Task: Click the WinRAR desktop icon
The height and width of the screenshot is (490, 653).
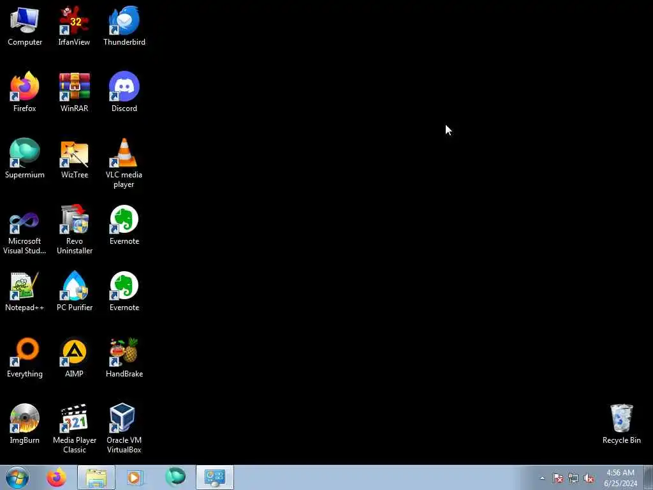Action: tap(74, 92)
